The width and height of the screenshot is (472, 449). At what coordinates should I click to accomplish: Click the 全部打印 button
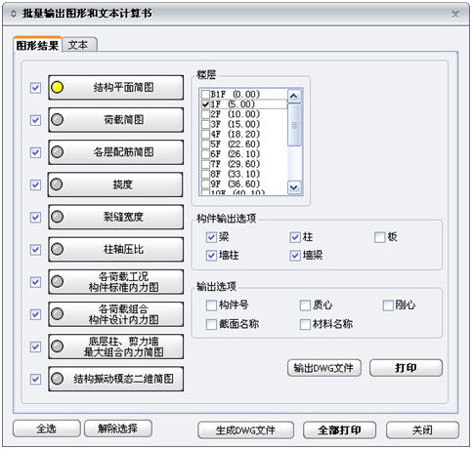coord(339,430)
